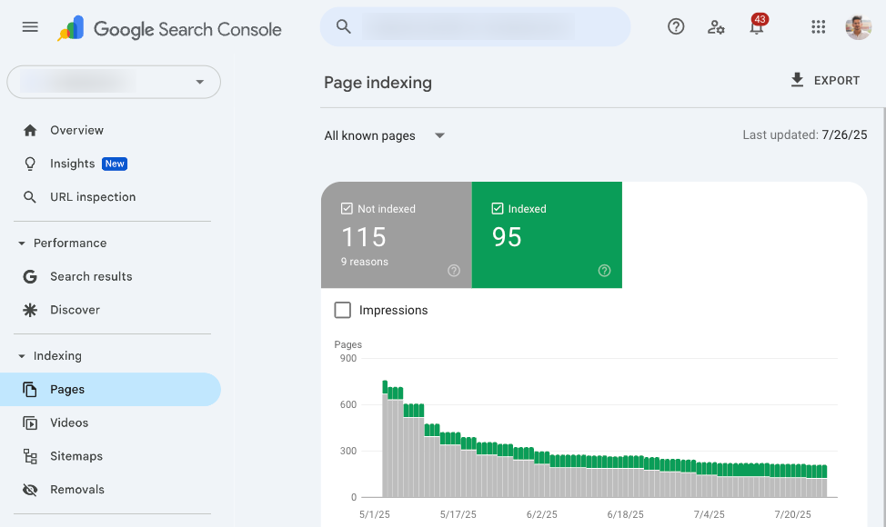Enable the Impressions checkbox
886x527 pixels.
pos(342,310)
